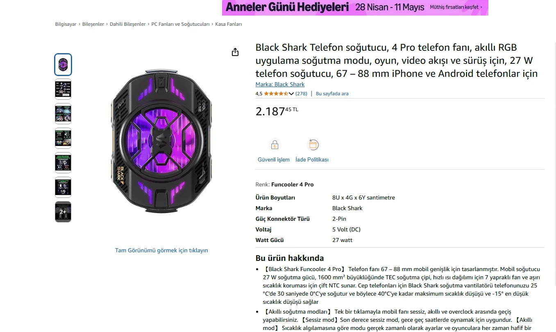Viewport: 556px width, 332px height.
Task: Open the Kasa Fanları breadcrumb
Action: click(228, 24)
